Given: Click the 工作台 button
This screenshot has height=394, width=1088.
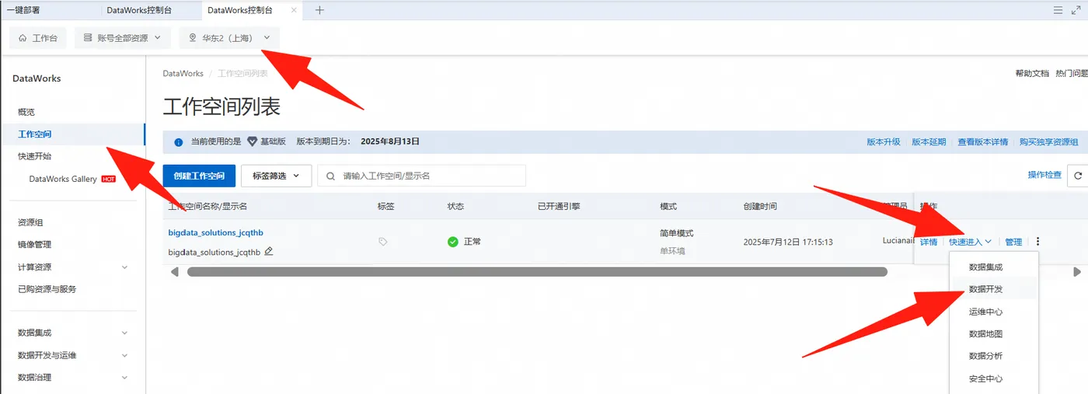Looking at the screenshot, I should (x=38, y=37).
